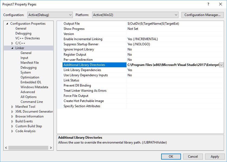Click the Configuration Manager button

point(202,15)
